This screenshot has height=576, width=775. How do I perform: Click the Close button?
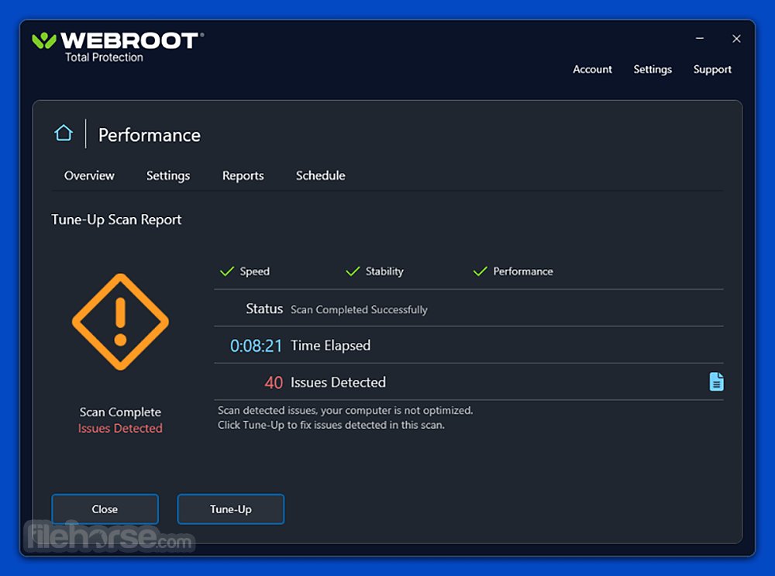click(105, 509)
